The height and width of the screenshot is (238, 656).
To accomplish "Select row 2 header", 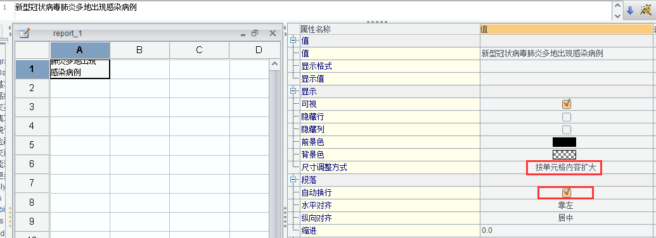I will click(x=32, y=88).
